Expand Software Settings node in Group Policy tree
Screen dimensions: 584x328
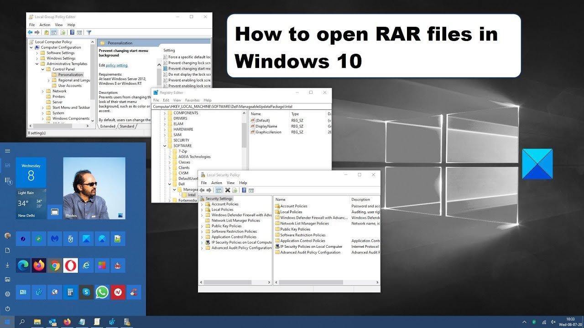[37, 53]
